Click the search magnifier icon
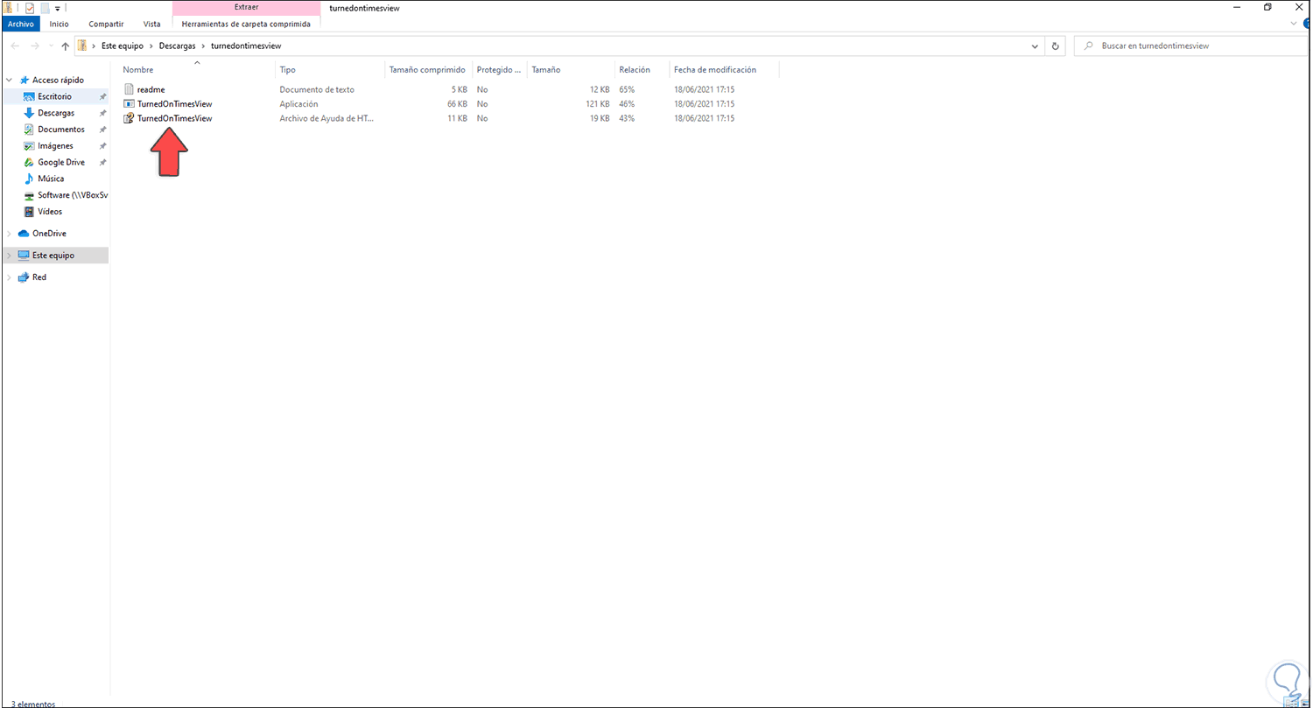Screen dimensions: 1313x708 coord(1087,46)
